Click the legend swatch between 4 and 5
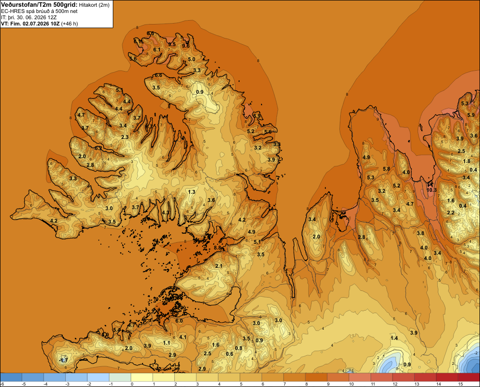Viewport: 480px width, 387px height. 229,377
